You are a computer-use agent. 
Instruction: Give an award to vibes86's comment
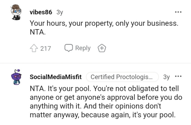(x=102, y=48)
